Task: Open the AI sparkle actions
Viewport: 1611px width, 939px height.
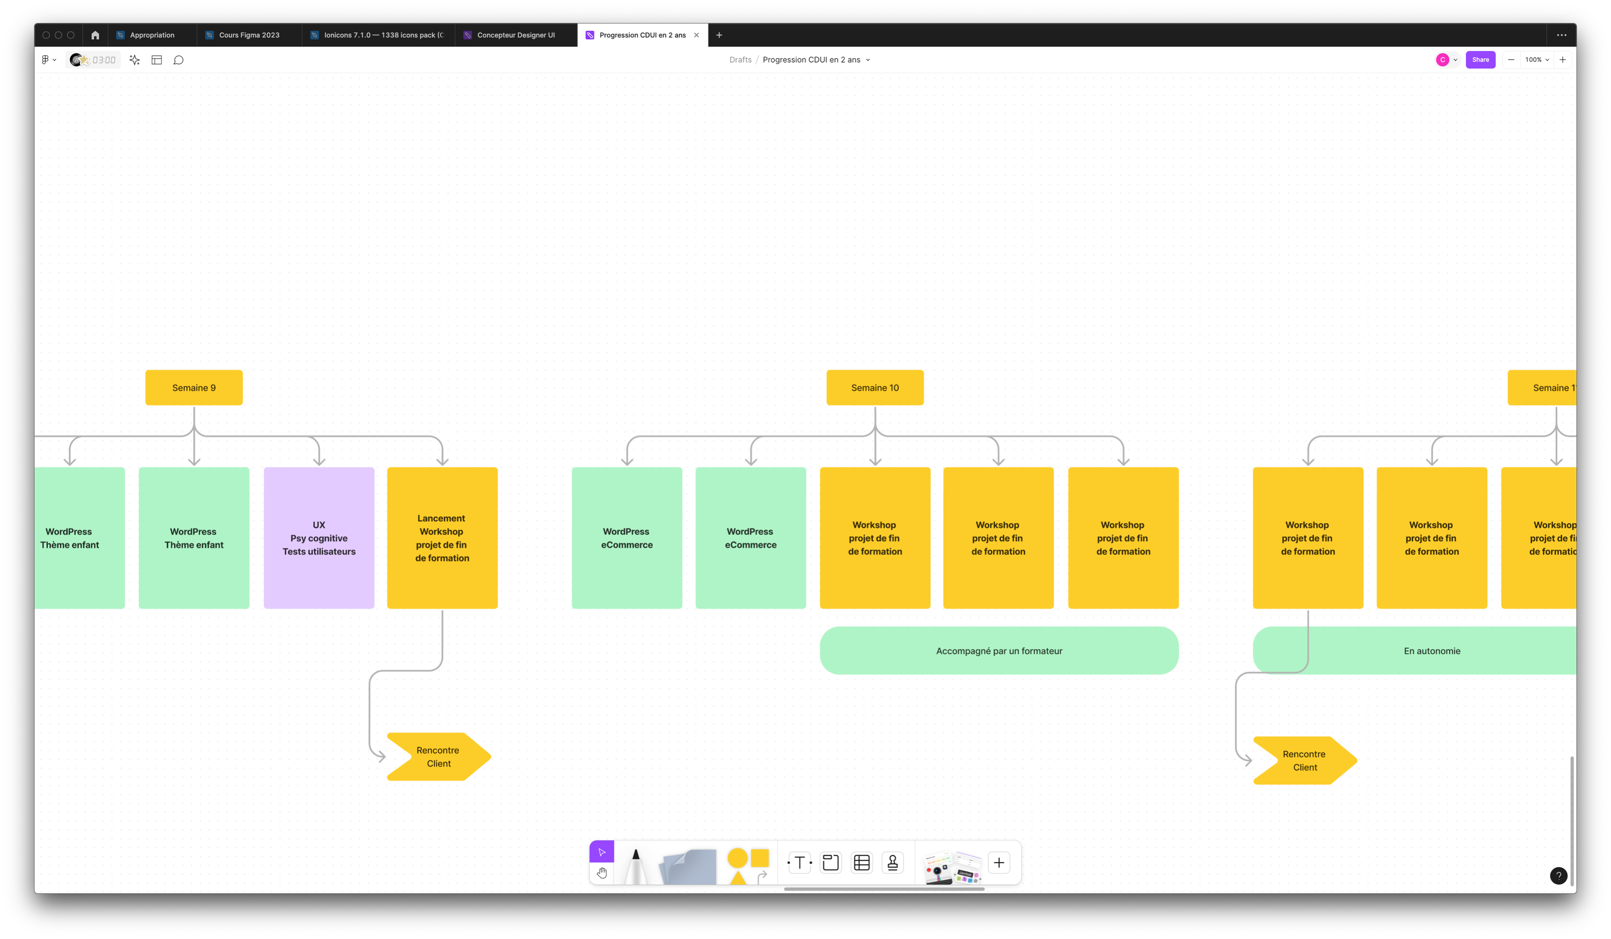Action: [134, 60]
